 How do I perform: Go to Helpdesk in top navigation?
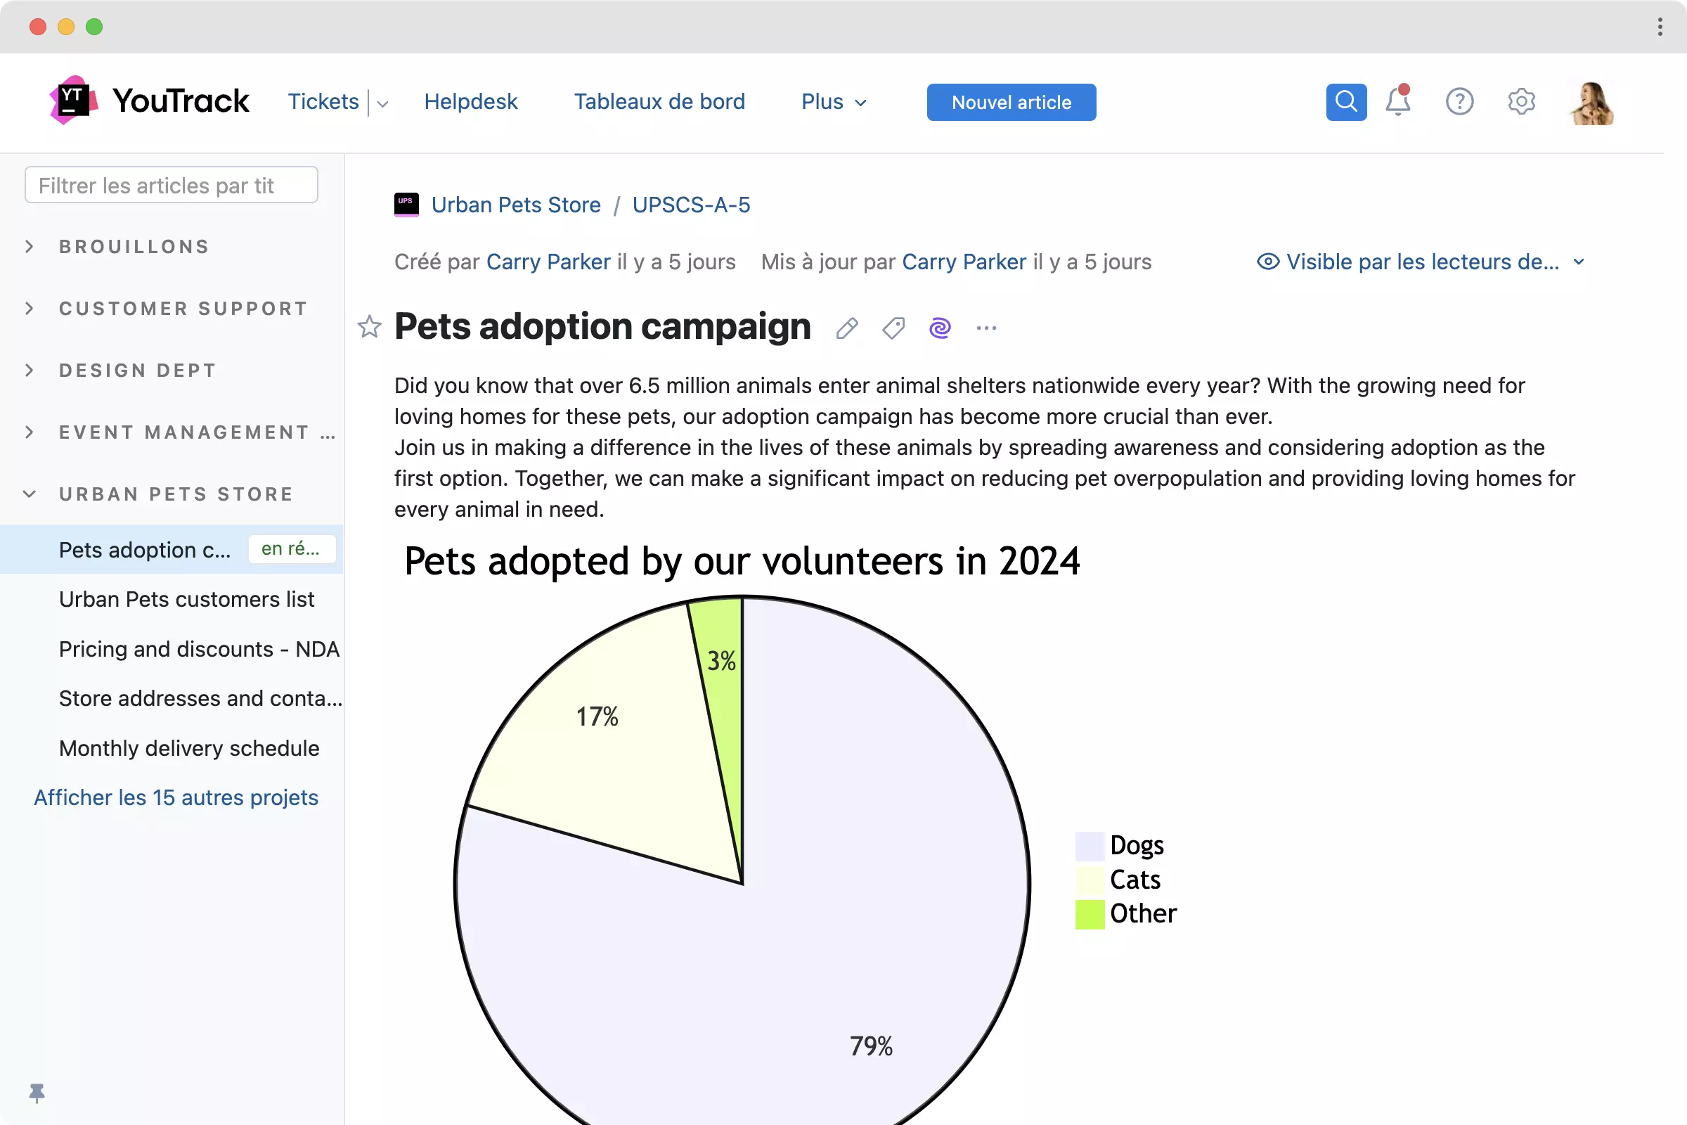tap(470, 102)
